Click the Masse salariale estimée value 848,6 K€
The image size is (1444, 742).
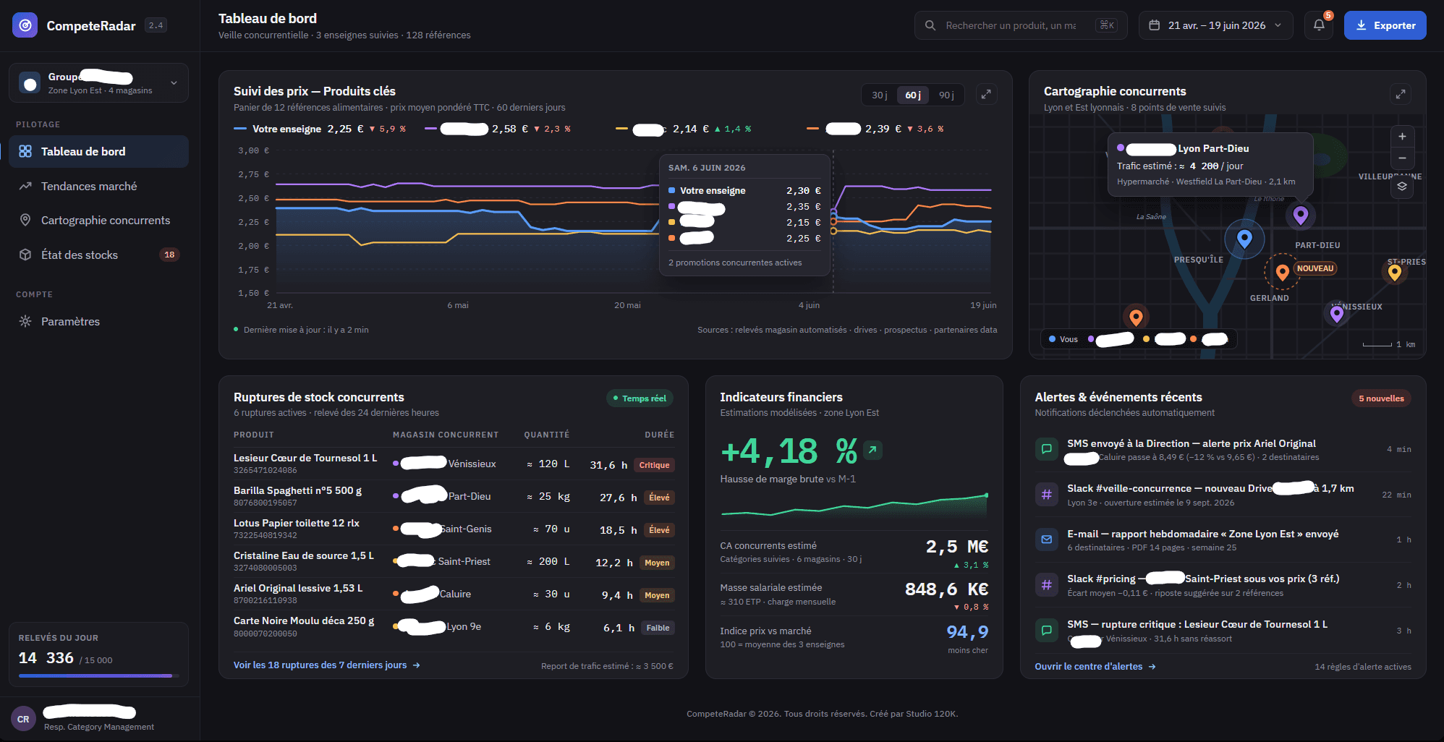point(947,589)
